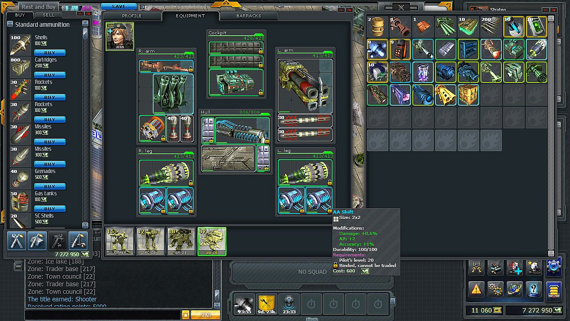570x321 pixels.
Task: Pick the purple glowing canister item
Action: point(423,72)
